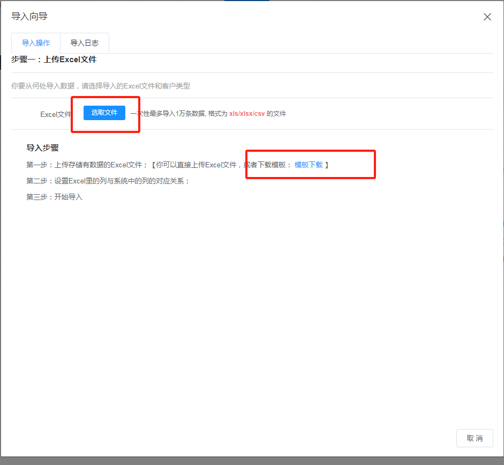
Task: Cancel the import with 取消 button
Action: [x=475, y=438]
